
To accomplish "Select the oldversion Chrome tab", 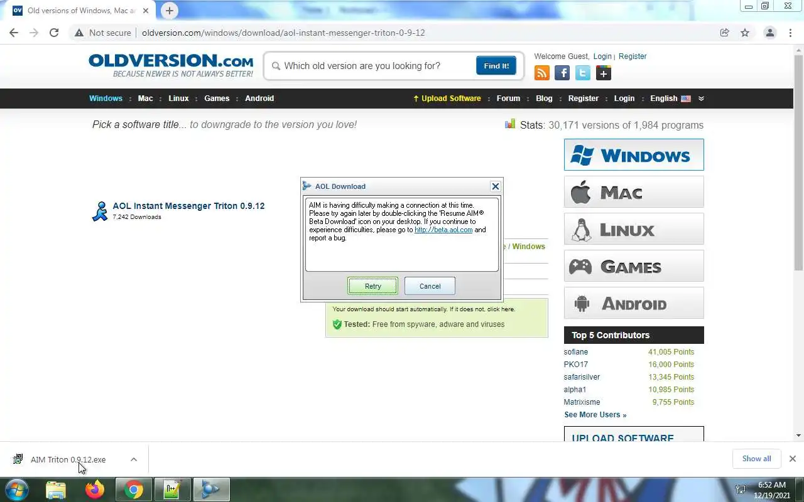I will pos(82,11).
